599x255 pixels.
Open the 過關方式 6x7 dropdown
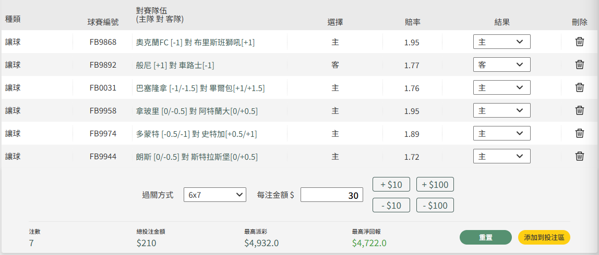coord(214,195)
